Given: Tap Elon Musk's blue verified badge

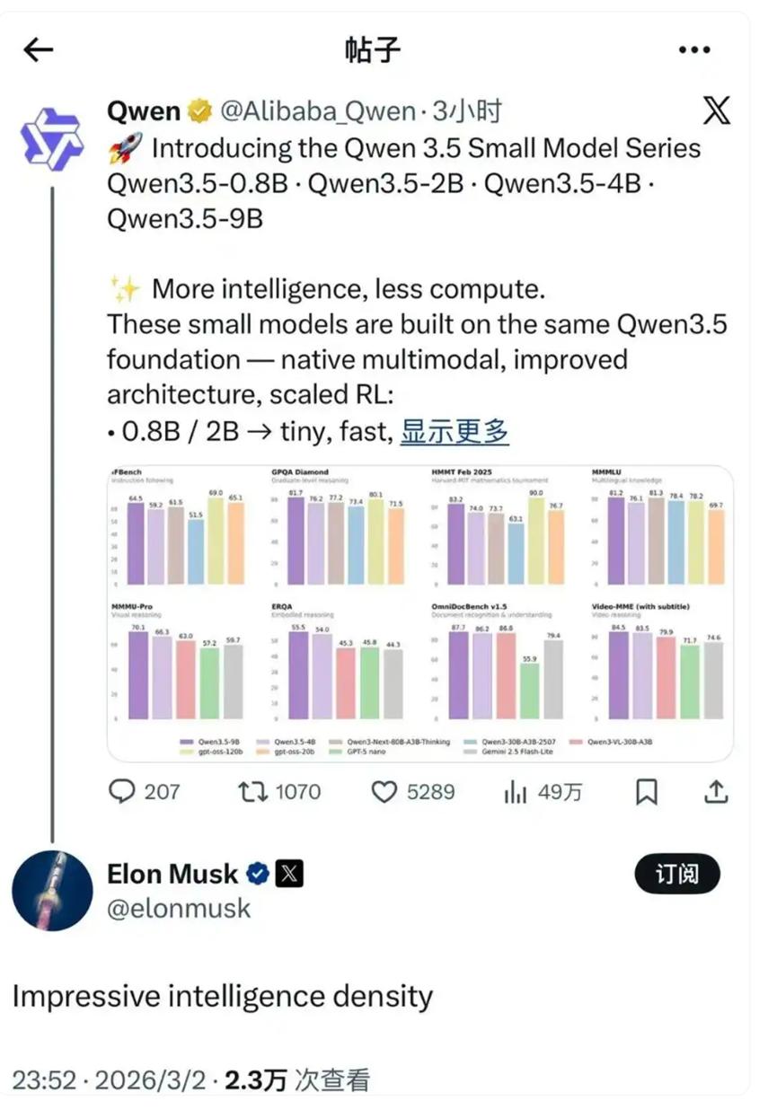Looking at the screenshot, I should click(259, 873).
